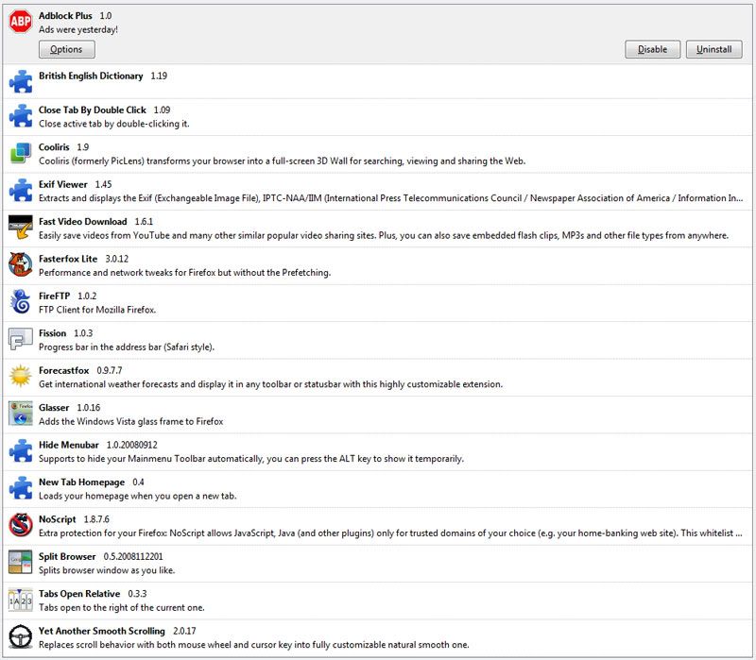Click the New Tab Homepage puzzle icon
Screen dimensions: 756x660
[x=21, y=488]
